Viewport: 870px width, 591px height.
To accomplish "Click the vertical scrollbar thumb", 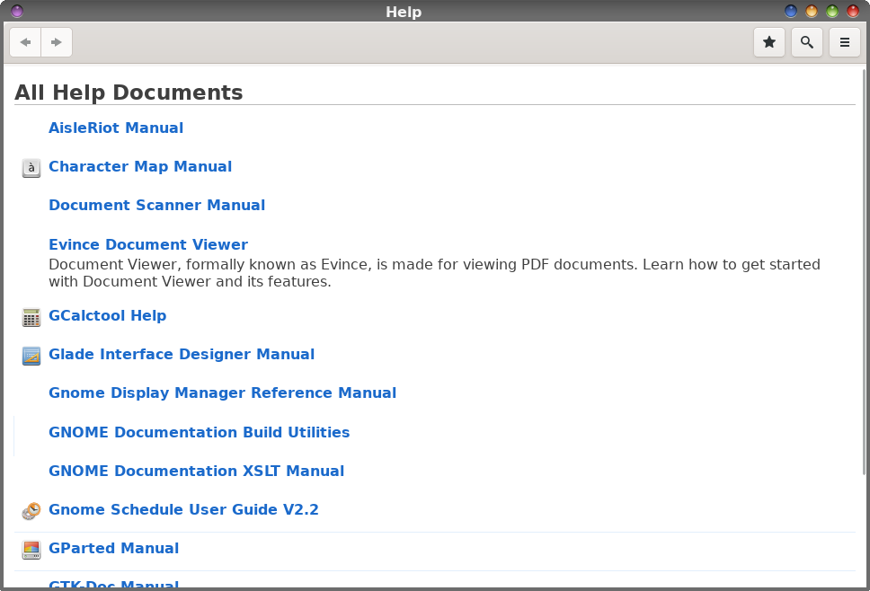I will pyautogui.click(x=864, y=271).
